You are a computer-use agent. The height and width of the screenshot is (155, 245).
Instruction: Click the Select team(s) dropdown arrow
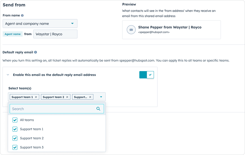[x=101, y=97]
